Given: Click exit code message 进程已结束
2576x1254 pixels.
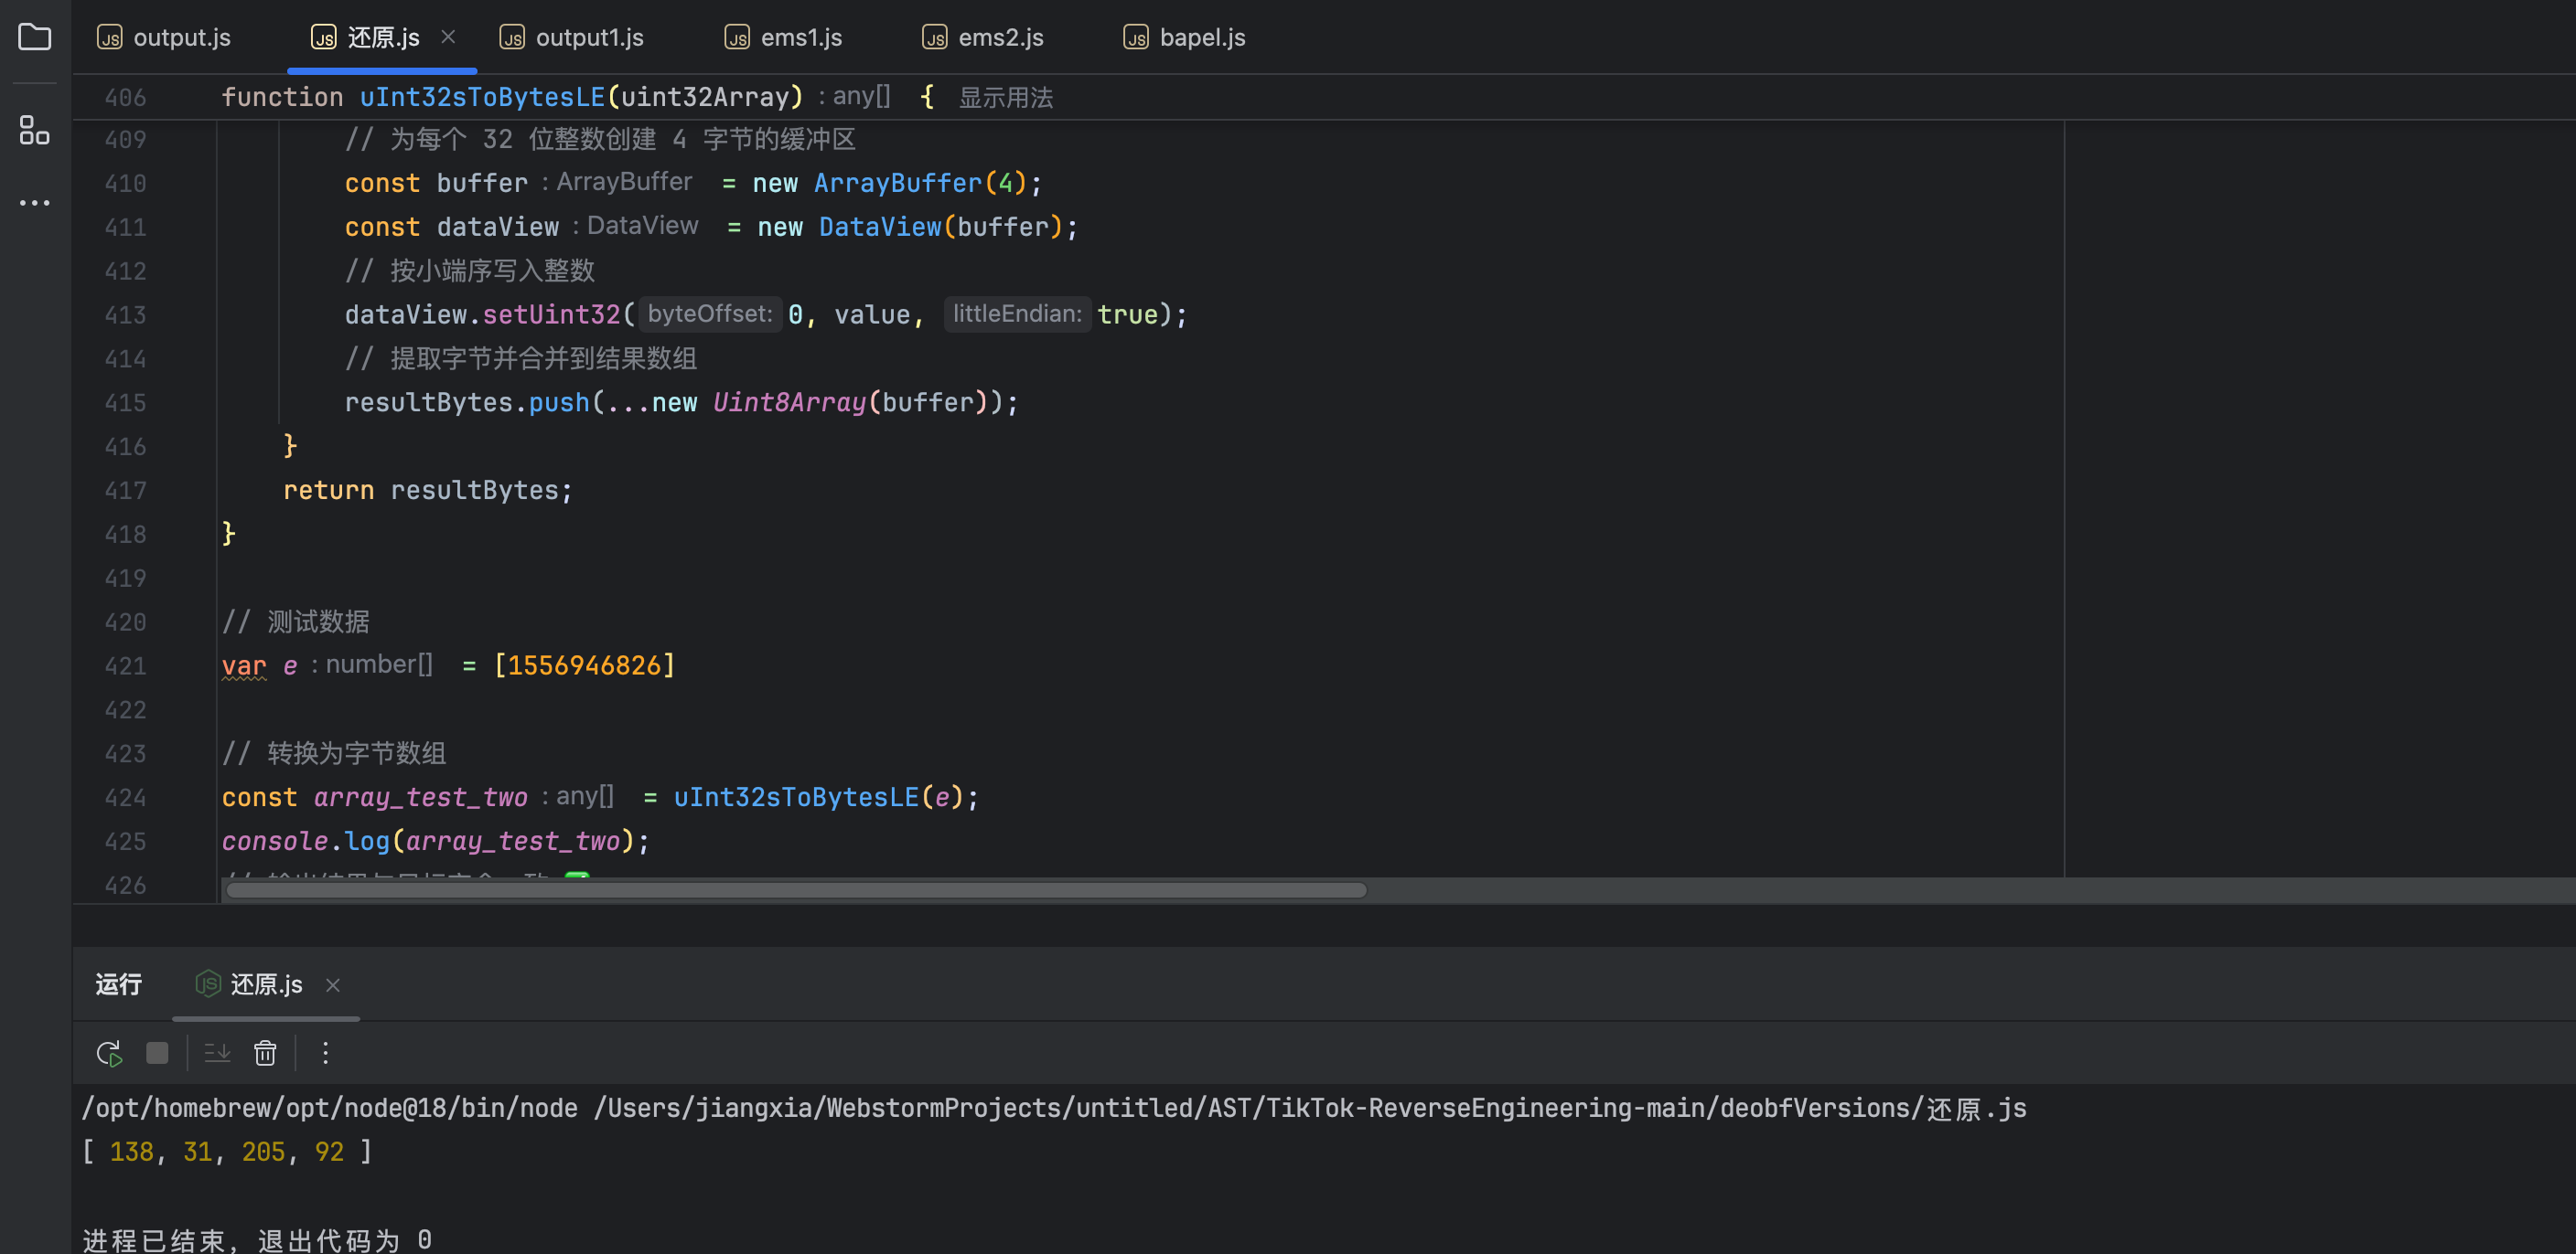Looking at the screenshot, I should coord(257,1240).
